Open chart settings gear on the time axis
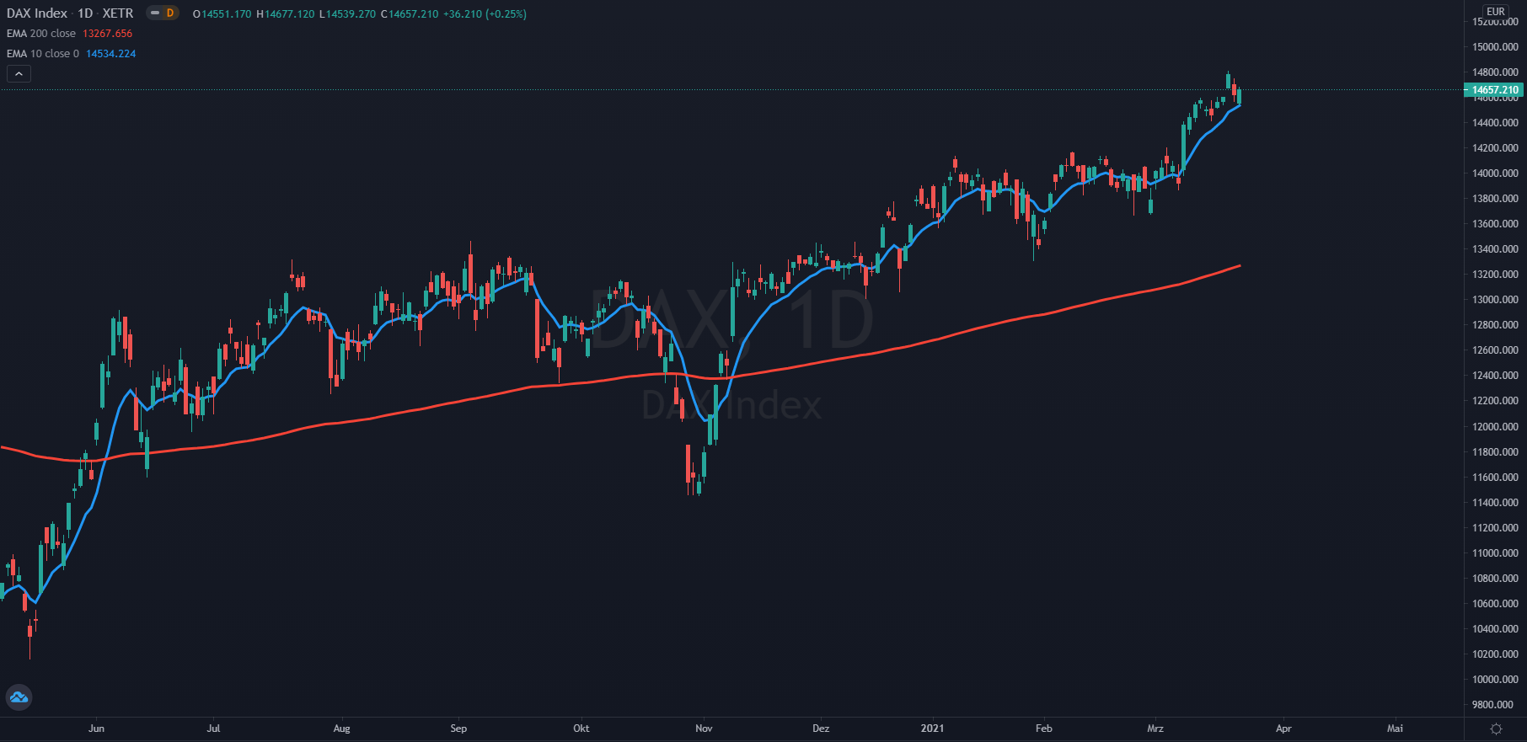 click(1496, 729)
